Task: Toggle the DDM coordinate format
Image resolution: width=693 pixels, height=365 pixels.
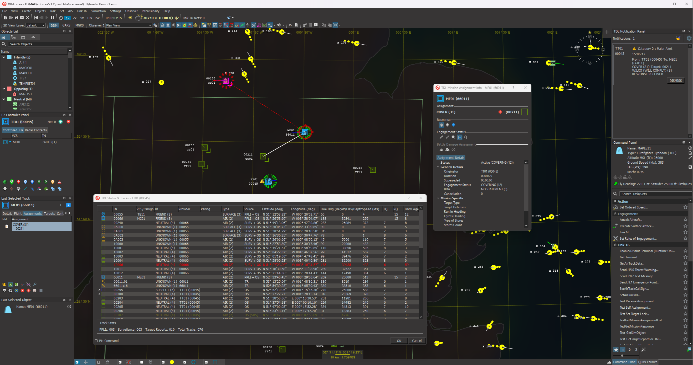Action: coord(54,25)
